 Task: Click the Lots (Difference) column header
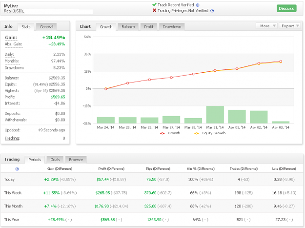(284, 168)
